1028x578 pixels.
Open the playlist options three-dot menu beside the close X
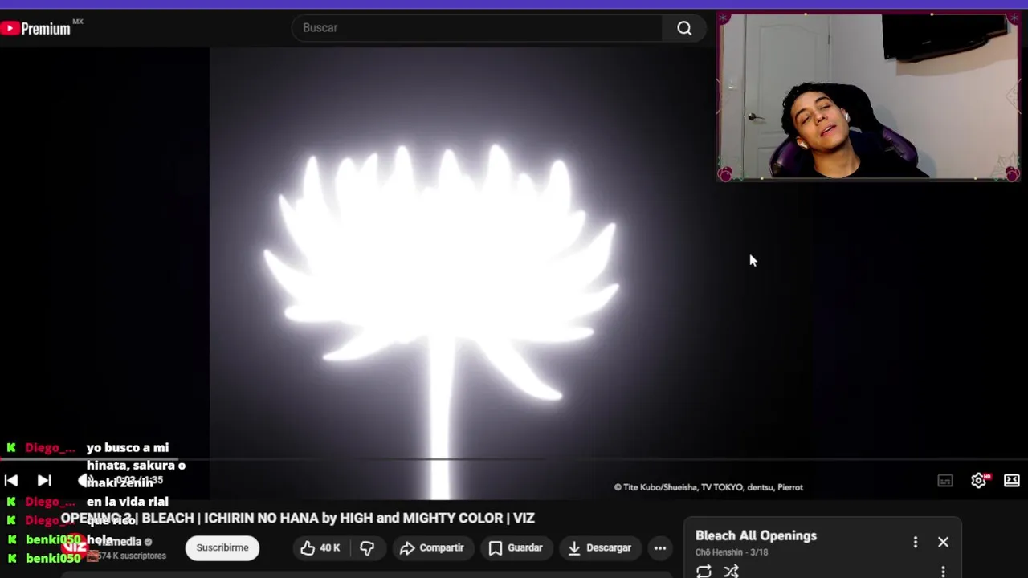click(x=915, y=543)
